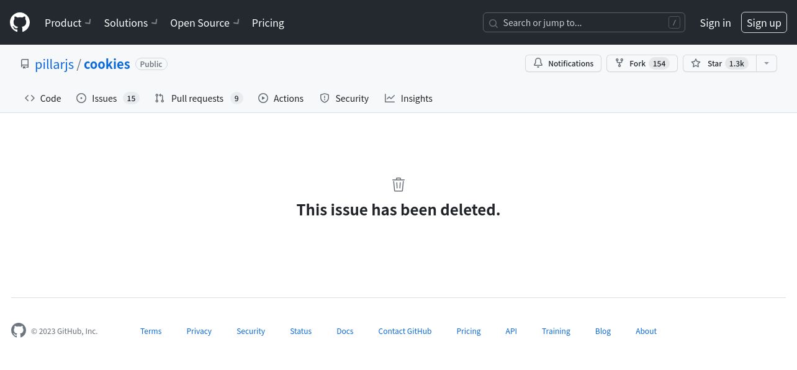Open the Status footer link
This screenshot has width=797, height=370.
click(301, 332)
